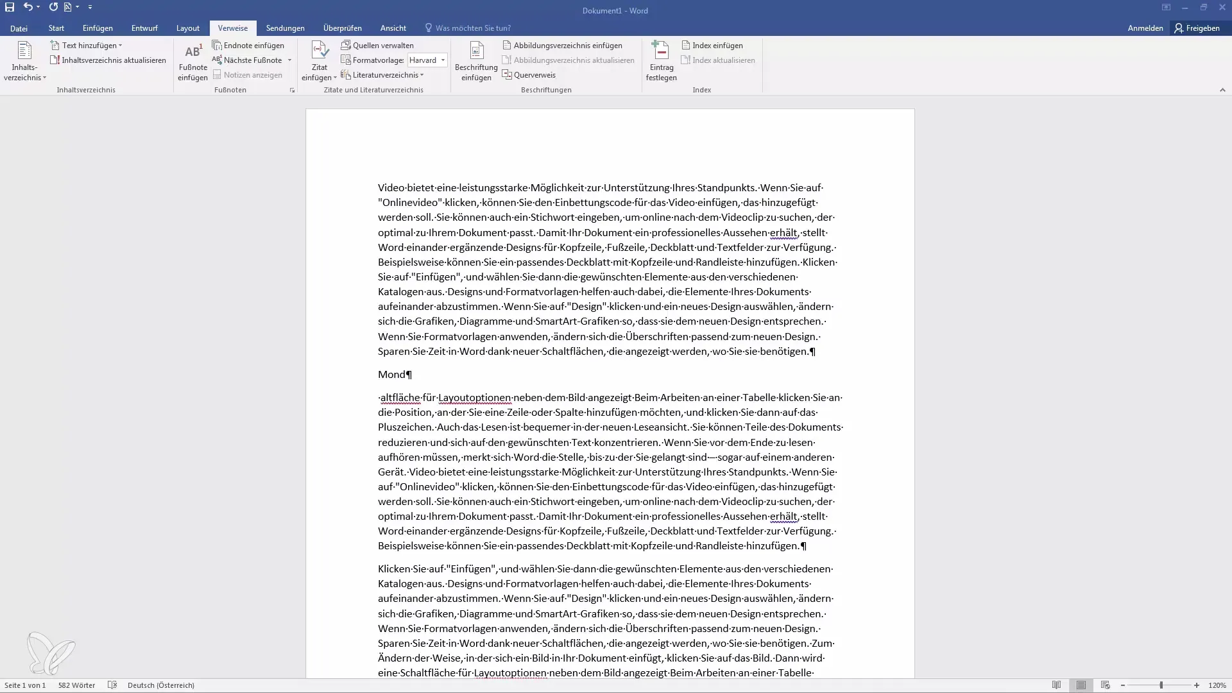Click the word Mond in the document
The image size is (1232, 693).
coord(391,375)
